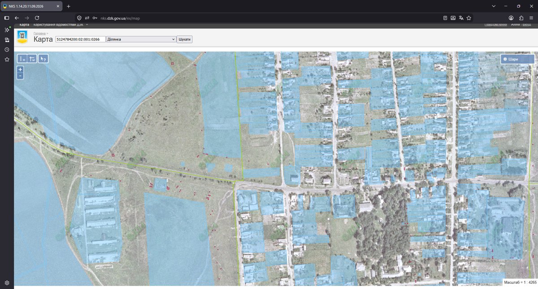
Task: Click the castle coat-of-arms site logo
Action: click(22, 37)
